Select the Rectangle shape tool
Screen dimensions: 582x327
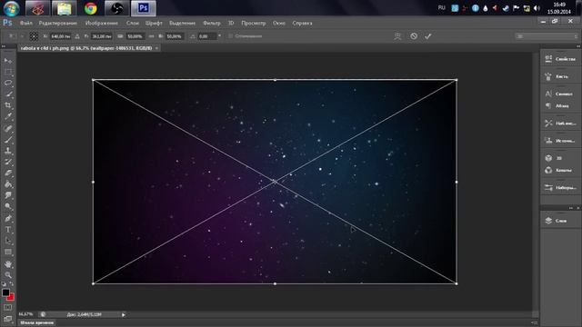tap(8, 253)
